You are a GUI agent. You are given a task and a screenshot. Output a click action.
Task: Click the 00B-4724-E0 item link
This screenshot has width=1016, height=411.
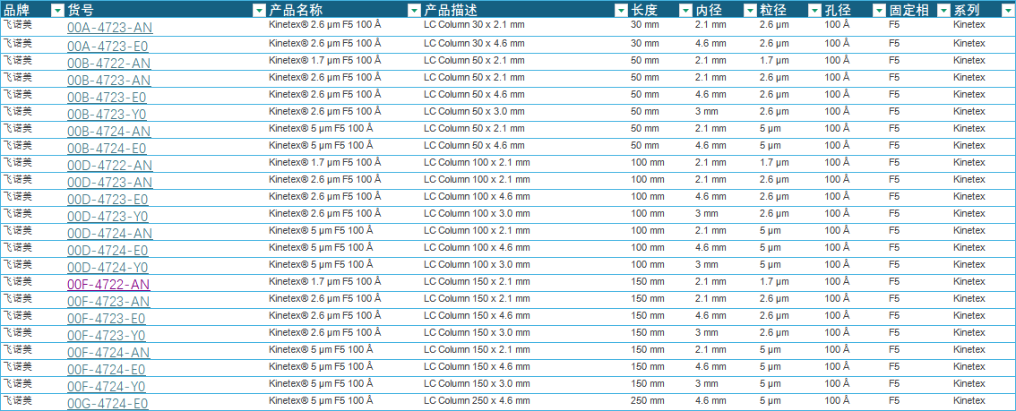pyautogui.click(x=107, y=148)
